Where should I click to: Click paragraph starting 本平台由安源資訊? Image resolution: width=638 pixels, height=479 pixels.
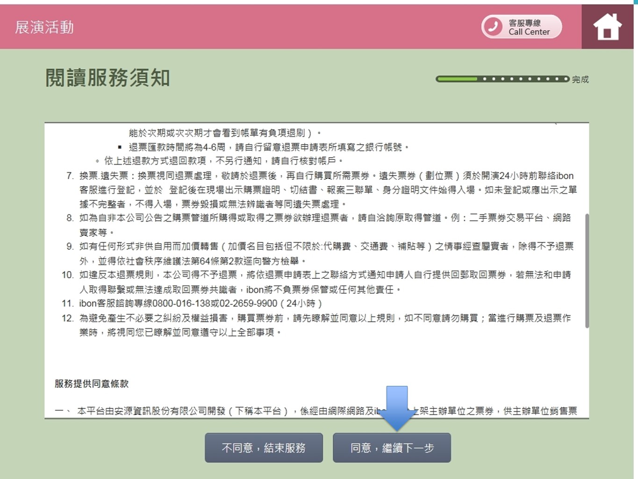(x=224, y=411)
